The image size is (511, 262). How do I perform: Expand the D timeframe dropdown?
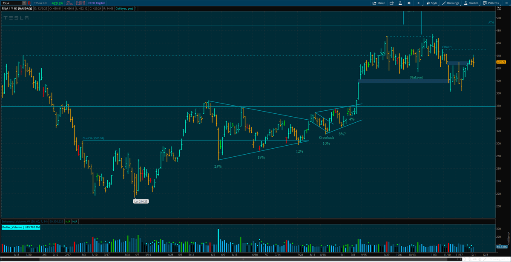click(x=418, y=3)
